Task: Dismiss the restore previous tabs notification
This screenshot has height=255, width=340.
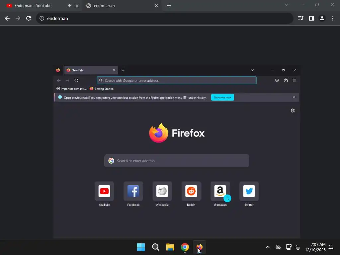Action: [294, 97]
